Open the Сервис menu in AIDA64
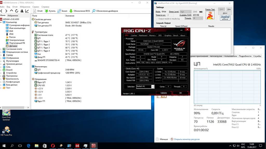This screenshot has height=149, width=266. point(36,7)
